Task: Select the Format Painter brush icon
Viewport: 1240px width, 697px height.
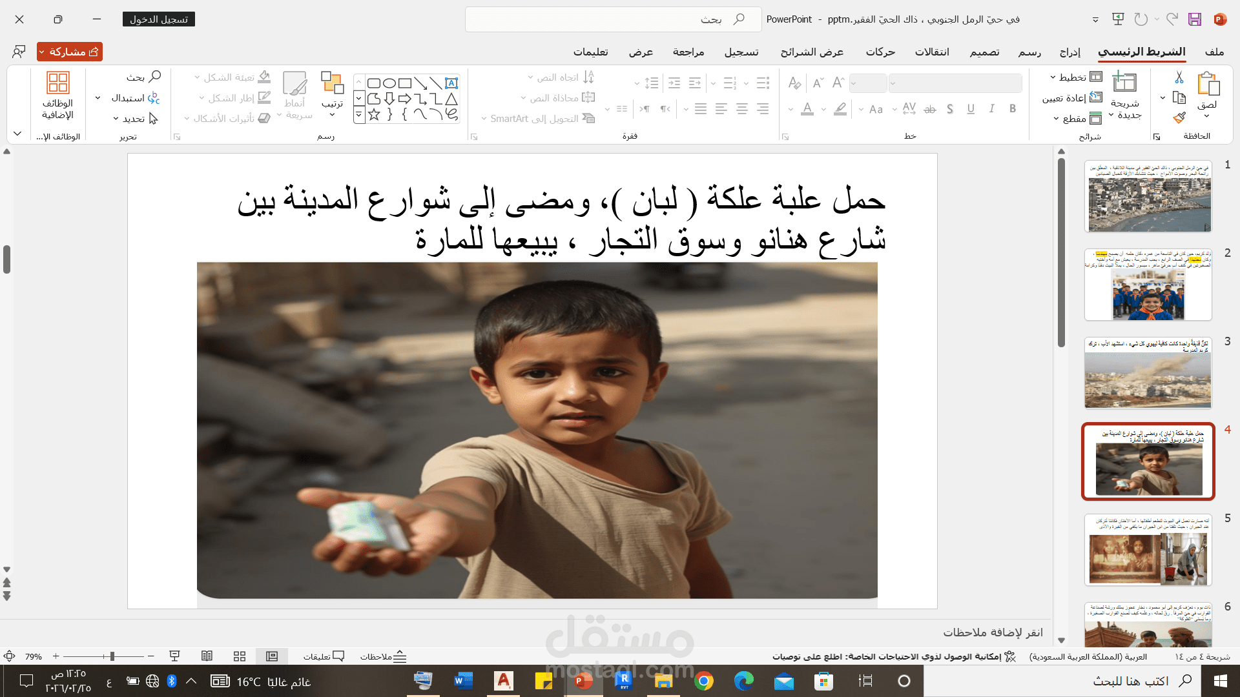Action: [x=1179, y=118]
